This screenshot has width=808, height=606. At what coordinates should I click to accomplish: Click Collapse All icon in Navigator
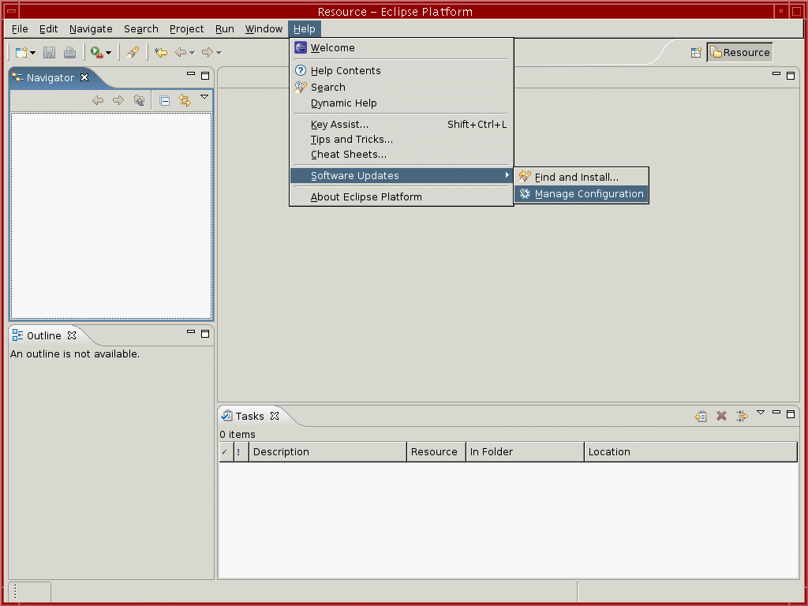(x=164, y=100)
